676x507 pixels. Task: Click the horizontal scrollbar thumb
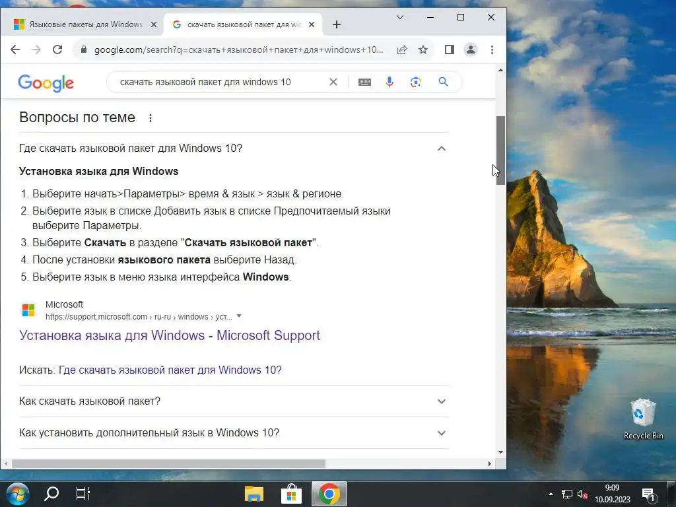tap(168, 464)
